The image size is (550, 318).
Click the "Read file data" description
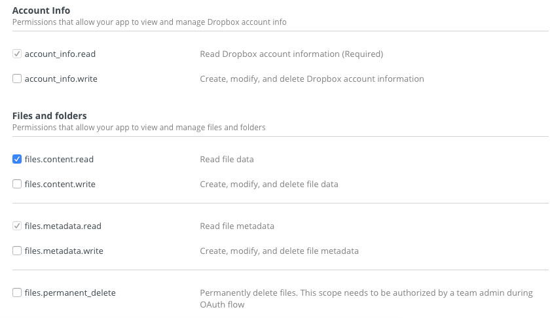[x=227, y=159]
